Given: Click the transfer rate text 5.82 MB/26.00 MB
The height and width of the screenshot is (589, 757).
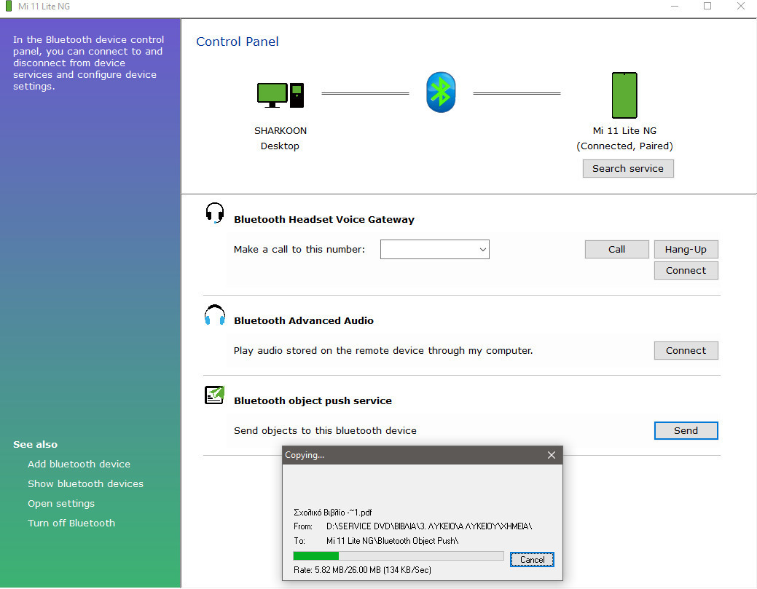Looking at the screenshot, I should pos(362,570).
